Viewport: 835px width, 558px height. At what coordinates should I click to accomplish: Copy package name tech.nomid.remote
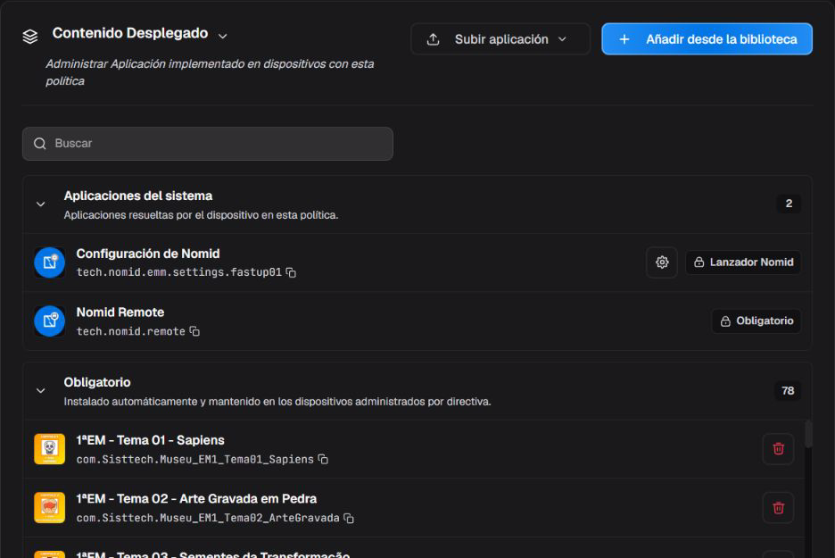click(194, 331)
